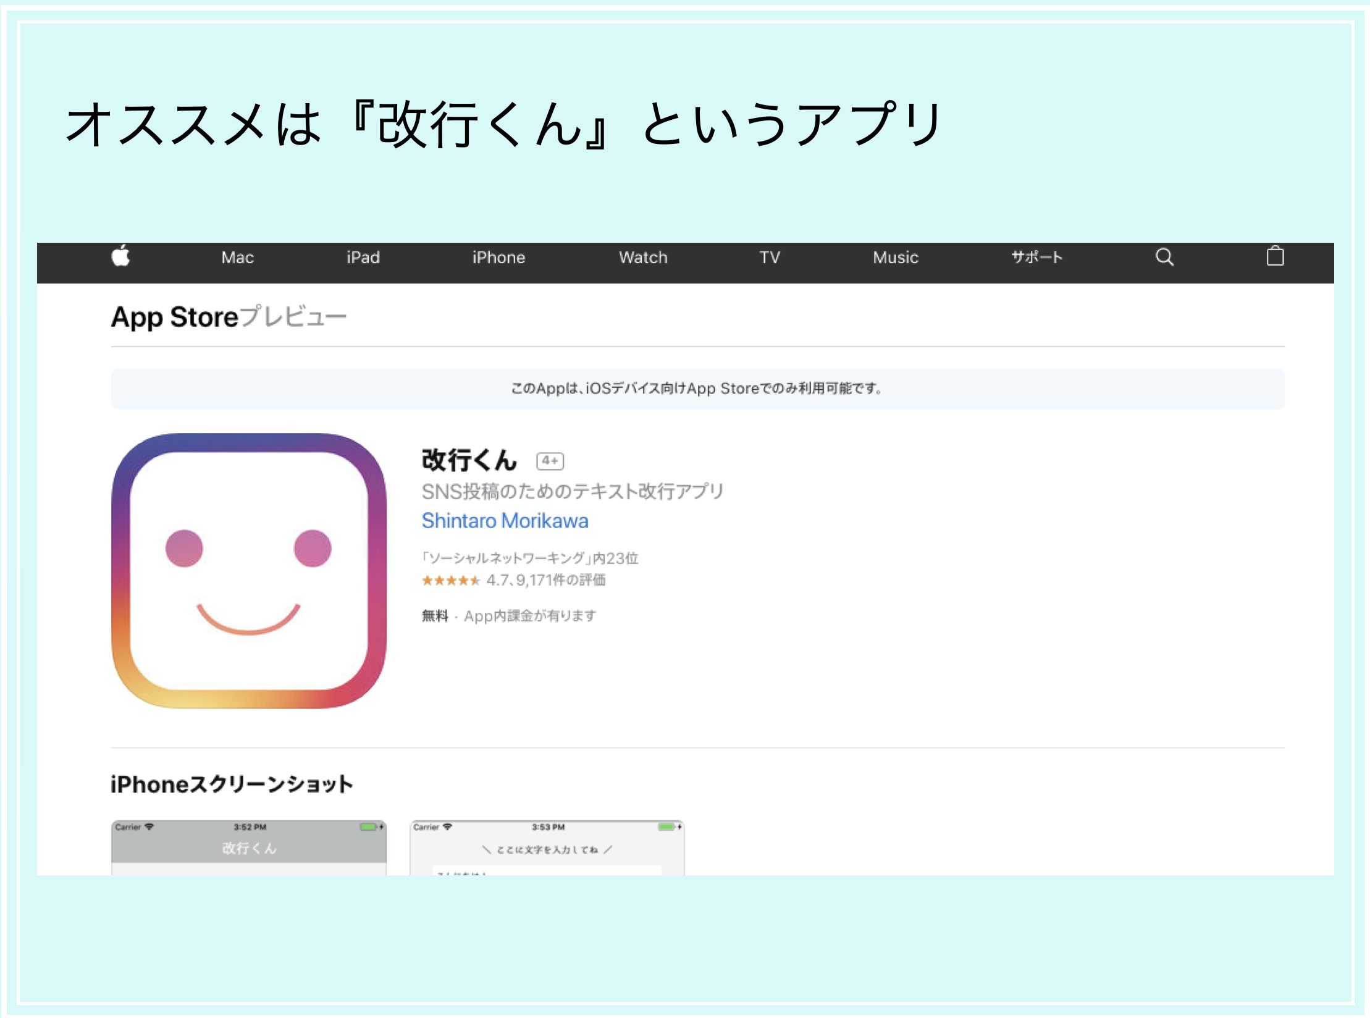Click the iPhoneスクリーンショット heading

[232, 785]
